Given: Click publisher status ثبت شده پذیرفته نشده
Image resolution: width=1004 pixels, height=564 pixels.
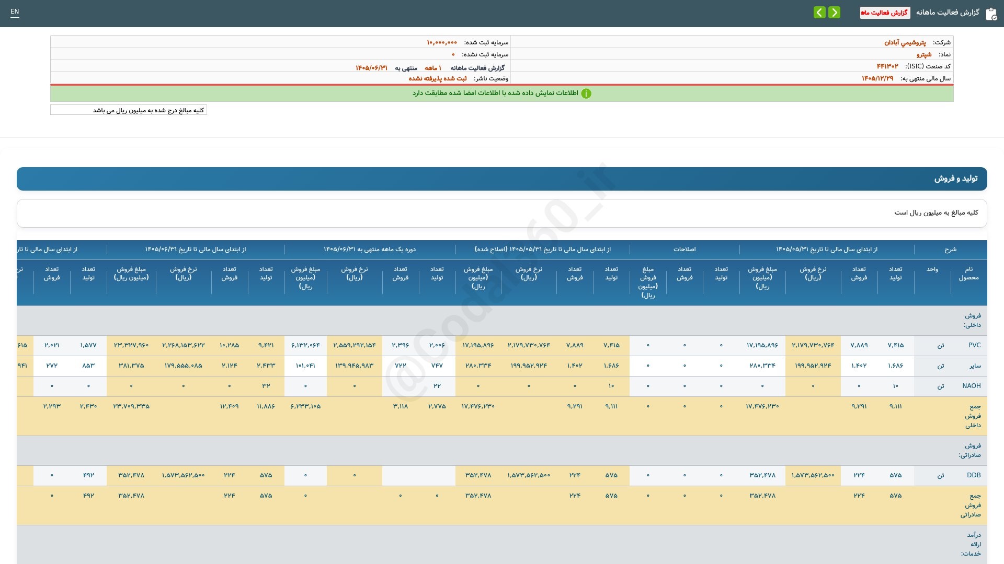Looking at the screenshot, I should [438, 78].
